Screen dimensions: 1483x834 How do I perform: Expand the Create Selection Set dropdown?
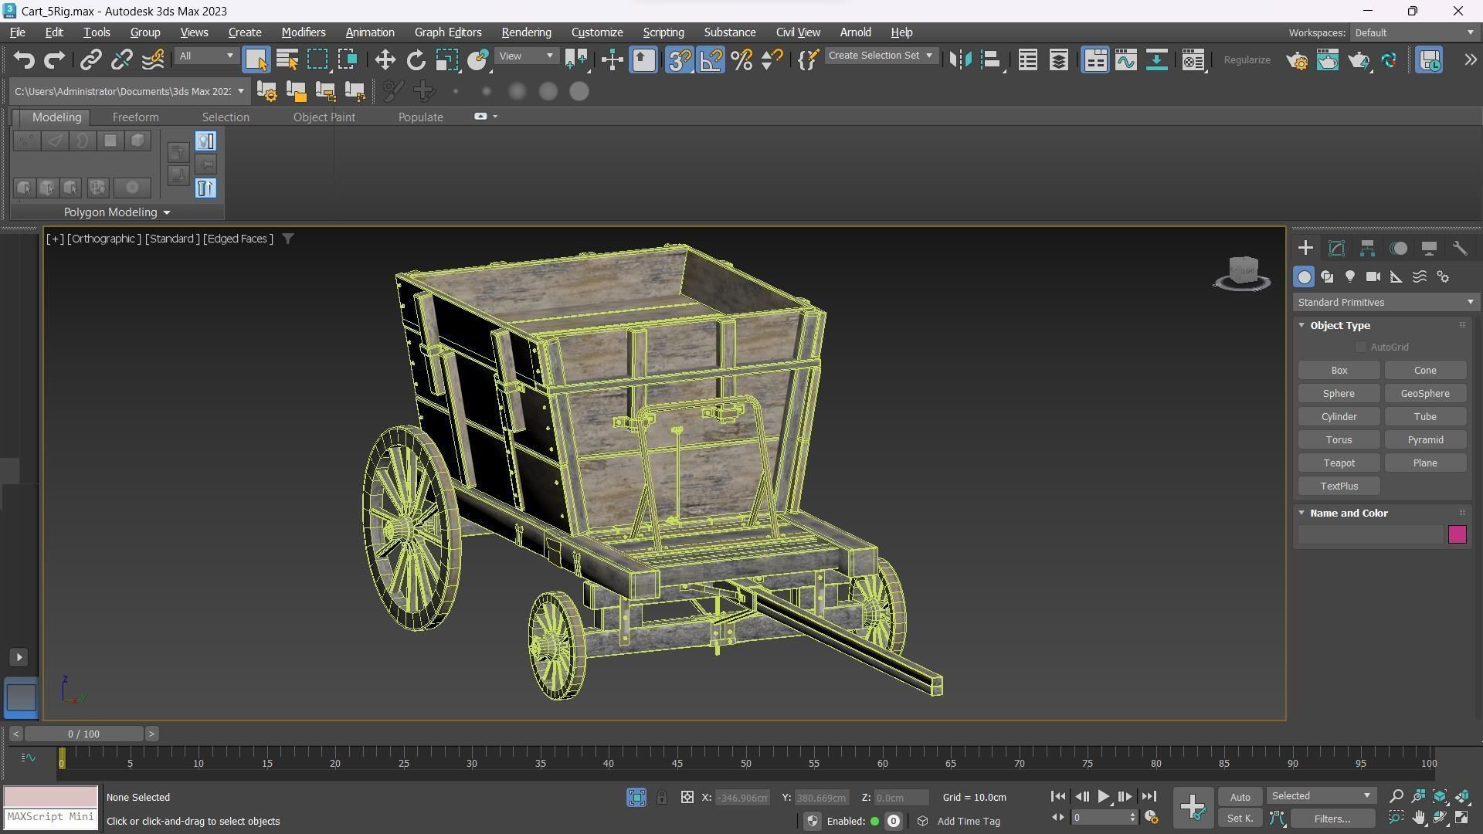881,56
